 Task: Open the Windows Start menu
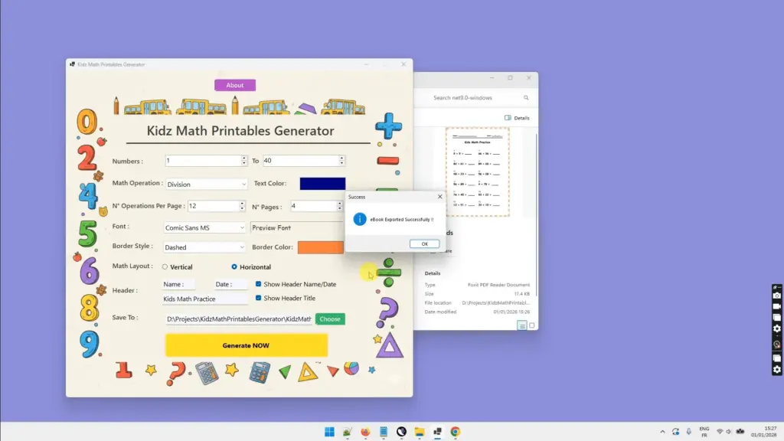[329, 431]
